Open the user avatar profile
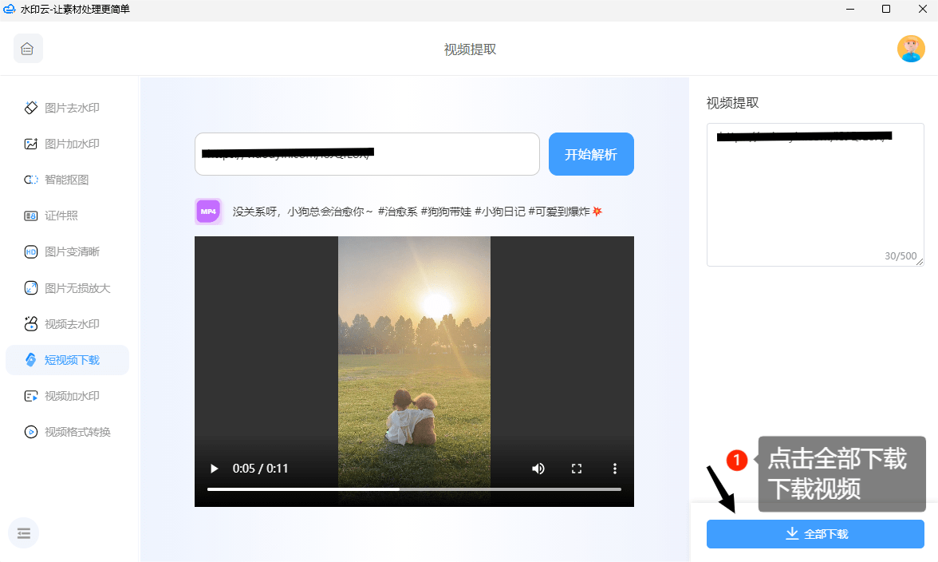This screenshot has height=562, width=938. point(911,49)
